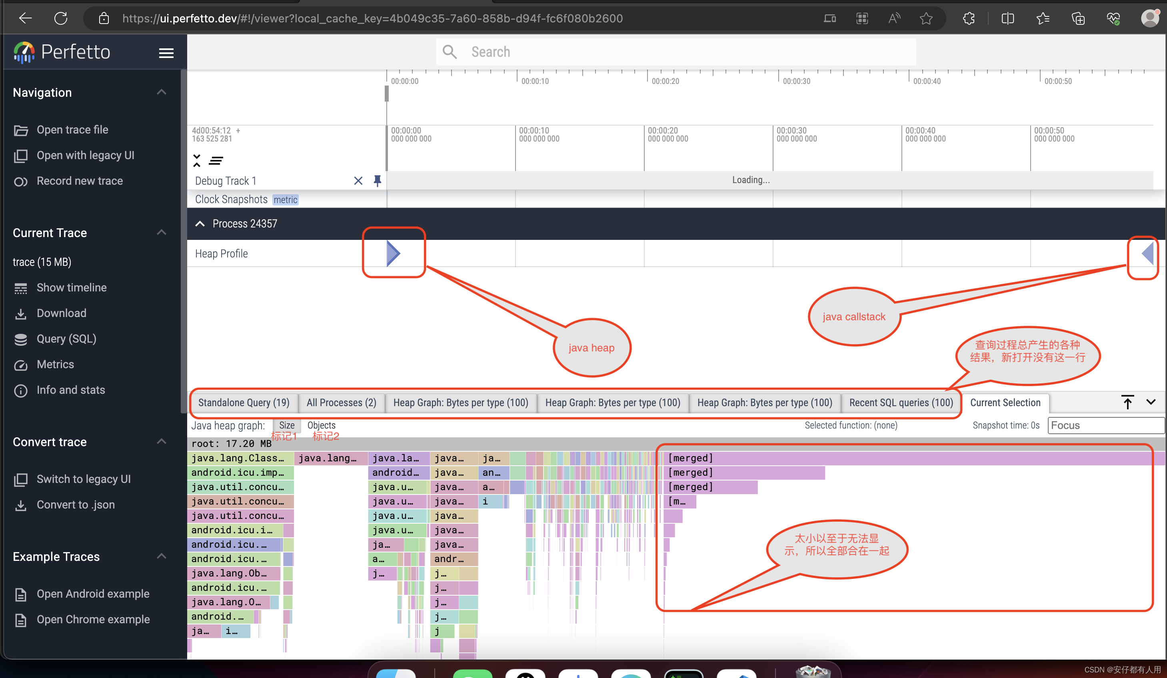Select the Recent SQL queries 100 tab
1167x678 pixels.
(901, 402)
